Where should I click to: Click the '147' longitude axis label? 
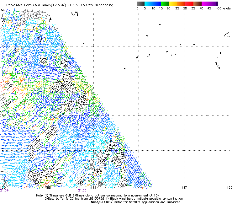184,188
